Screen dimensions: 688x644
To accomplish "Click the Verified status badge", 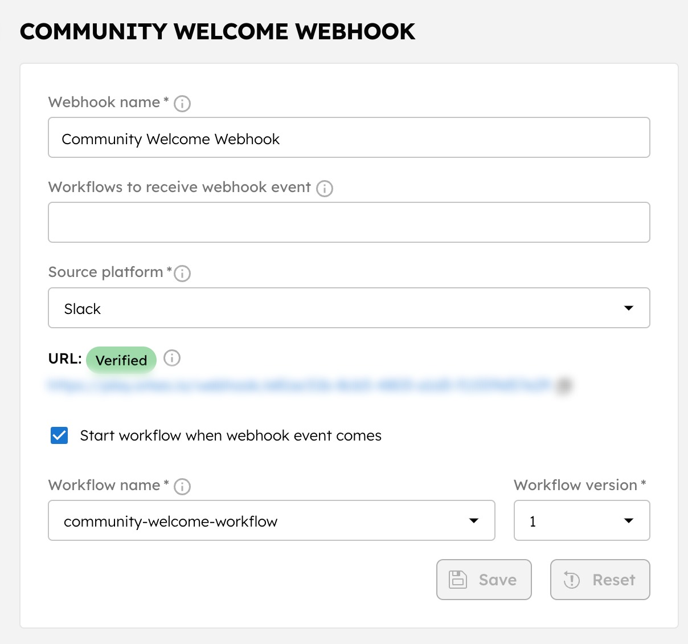I will [x=121, y=360].
